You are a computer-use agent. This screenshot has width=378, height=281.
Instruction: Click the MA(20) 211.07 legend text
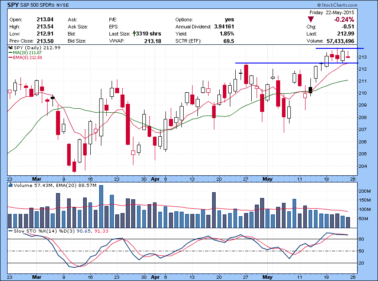[27, 53]
